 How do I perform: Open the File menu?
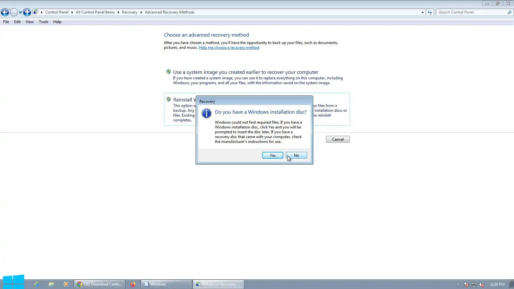(x=6, y=22)
